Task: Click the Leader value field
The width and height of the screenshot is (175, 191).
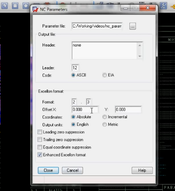Action: pyautogui.click(x=75, y=68)
